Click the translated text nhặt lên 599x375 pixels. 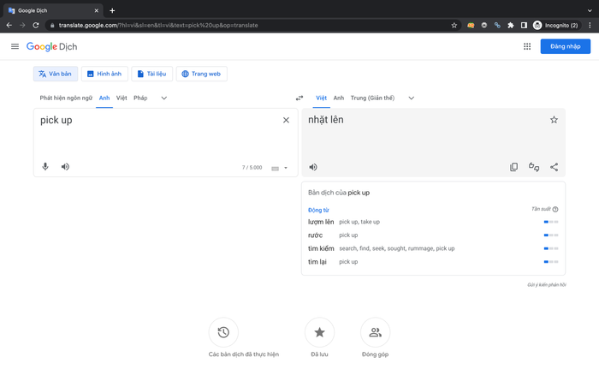click(x=326, y=120)
